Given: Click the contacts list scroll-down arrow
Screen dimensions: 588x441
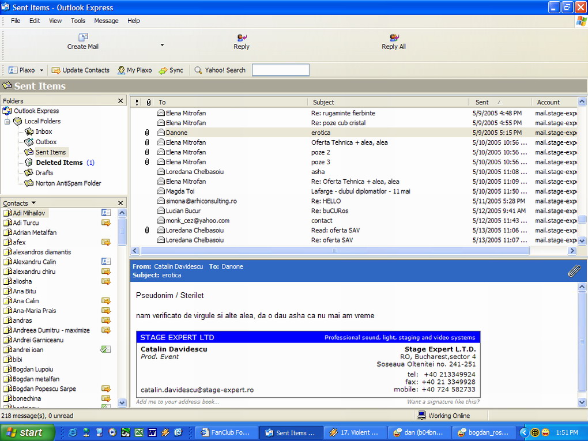Looking at the screenshot, I should (122, 403).
